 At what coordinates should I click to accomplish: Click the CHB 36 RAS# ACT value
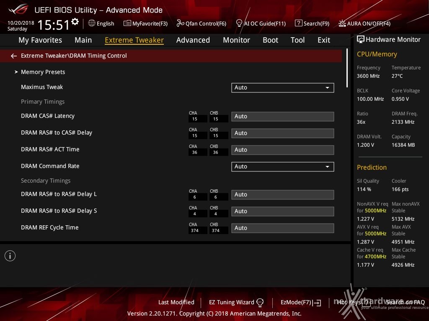click(x=219, y=153)
